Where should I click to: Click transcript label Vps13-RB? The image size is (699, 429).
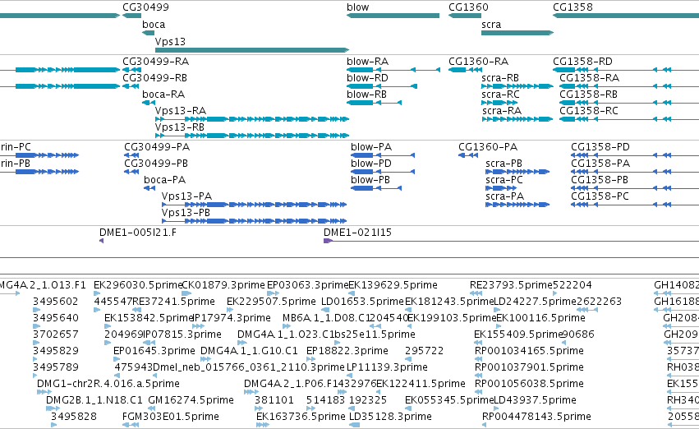180,127
